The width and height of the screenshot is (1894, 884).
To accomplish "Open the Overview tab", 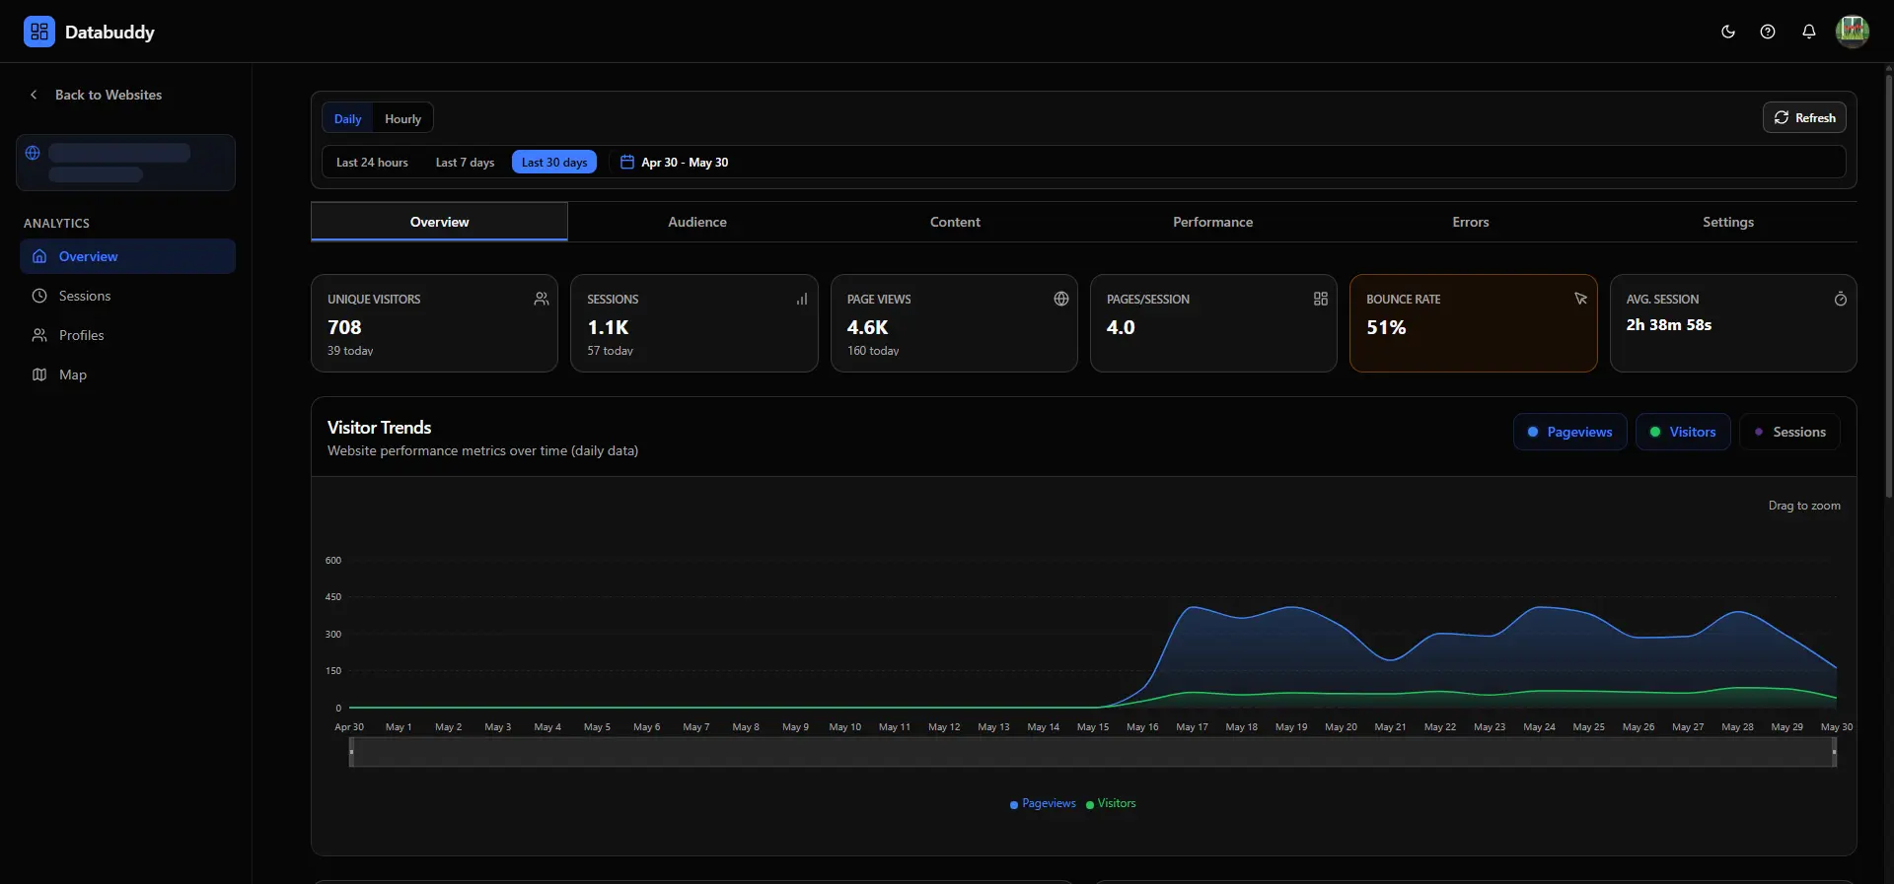I will click(x=439, y=222).
